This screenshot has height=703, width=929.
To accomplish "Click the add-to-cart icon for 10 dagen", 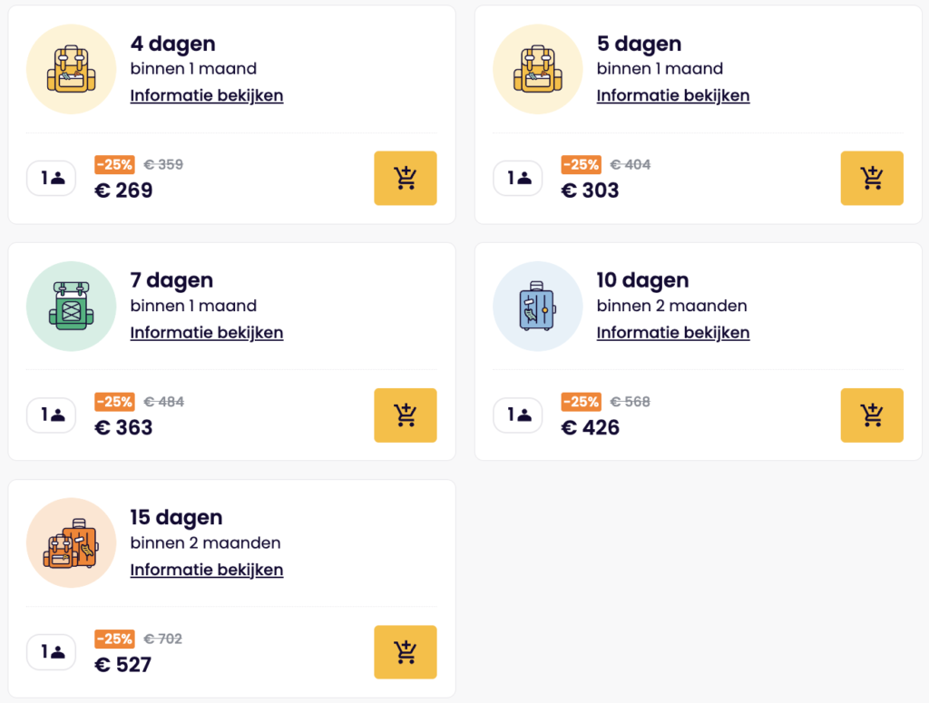I will [x=871, y=415].
